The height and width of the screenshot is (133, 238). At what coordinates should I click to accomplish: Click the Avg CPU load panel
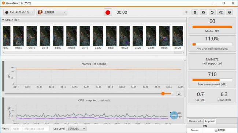click(212, 43)
